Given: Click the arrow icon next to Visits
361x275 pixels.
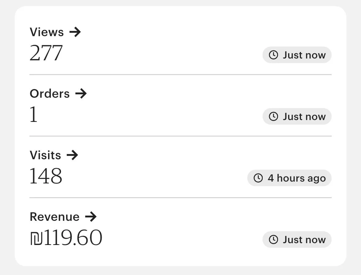Looking at the screenshot, I should [72, 155].
